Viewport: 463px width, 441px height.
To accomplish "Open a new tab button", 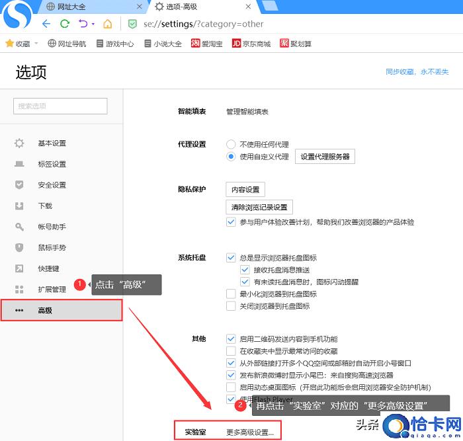I will coord(270,6).
